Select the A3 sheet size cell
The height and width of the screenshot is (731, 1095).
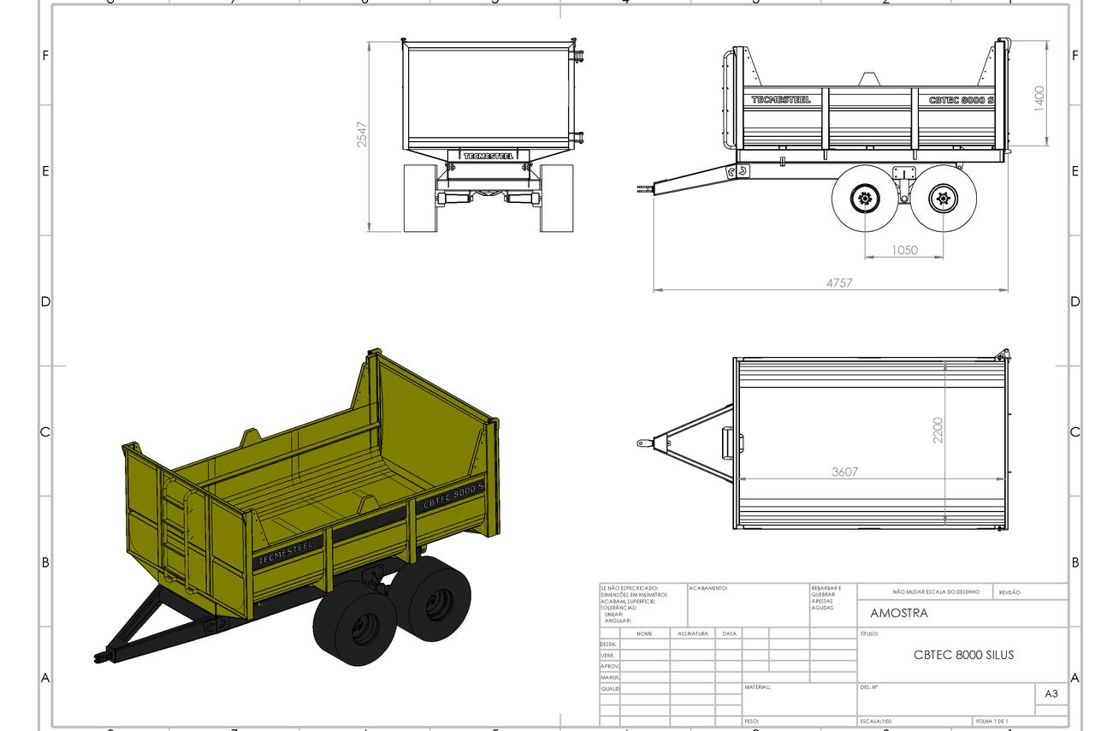pos(1051,693)
